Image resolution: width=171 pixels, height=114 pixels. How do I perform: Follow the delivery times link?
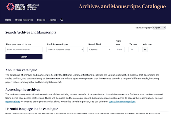[x=13, y=101]
